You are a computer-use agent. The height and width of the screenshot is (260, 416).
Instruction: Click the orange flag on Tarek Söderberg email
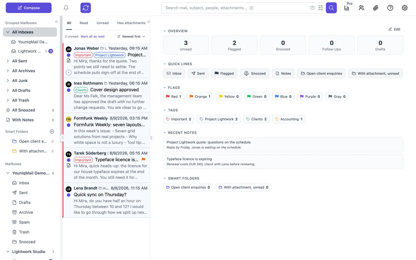143,159
